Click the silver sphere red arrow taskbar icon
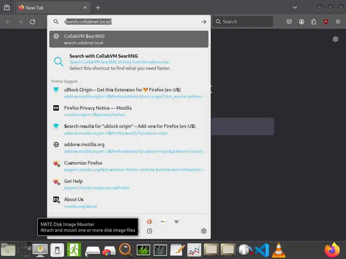 (x=245, y=250)
